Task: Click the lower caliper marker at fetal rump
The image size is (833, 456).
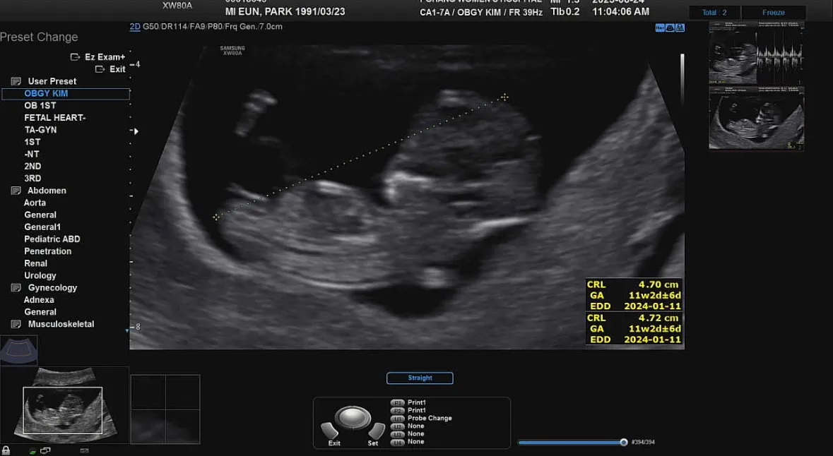Action: click(x=215, y=217)
